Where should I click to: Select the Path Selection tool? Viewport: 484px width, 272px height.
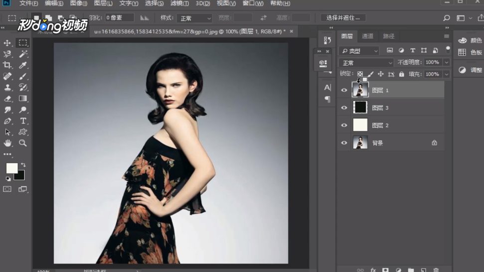click(7, 132)
